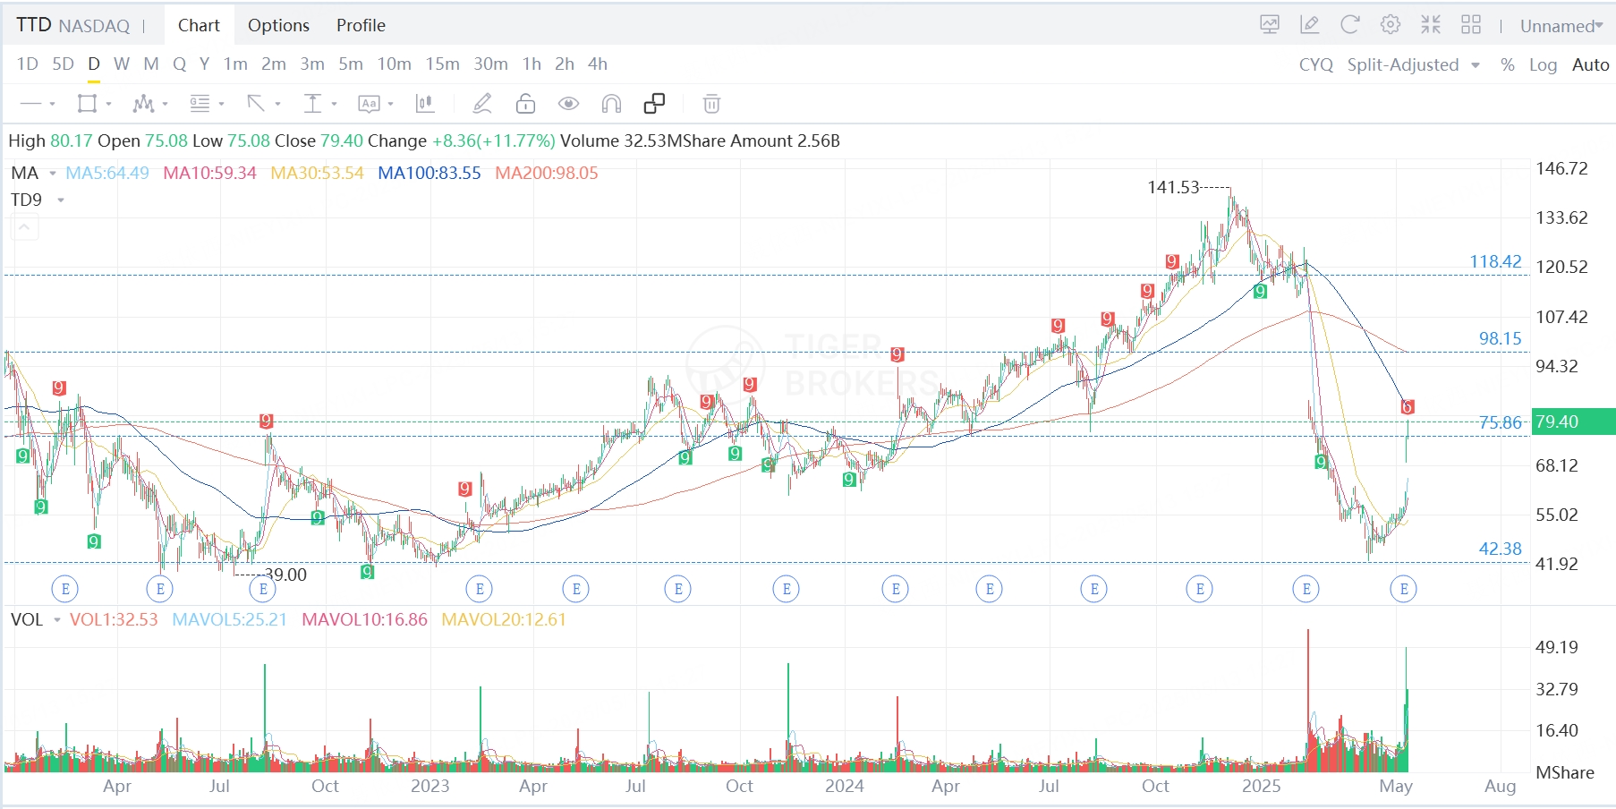Viewport: 1616px width, 809px height.
Task: Switch to the Chart tab
Action: pyautogui.click(x=199, y=25)
